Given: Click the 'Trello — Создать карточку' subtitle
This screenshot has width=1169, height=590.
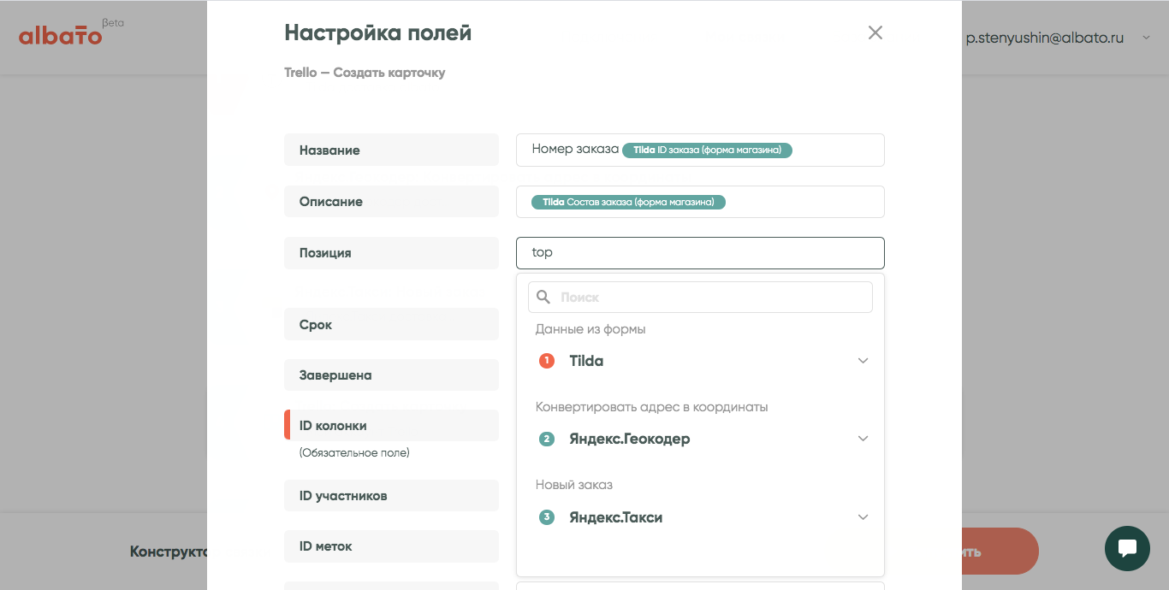Looking at the screenshot, I should pyautogui.click(x=365, y=73).
